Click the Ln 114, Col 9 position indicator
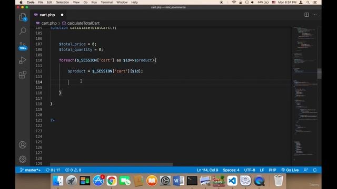The height and width of the screenshot is (189, 337). point(207,170)
